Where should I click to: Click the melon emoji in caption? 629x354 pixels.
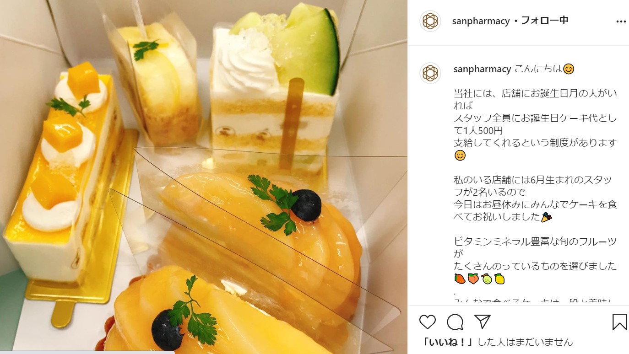(x=486, y=279)
